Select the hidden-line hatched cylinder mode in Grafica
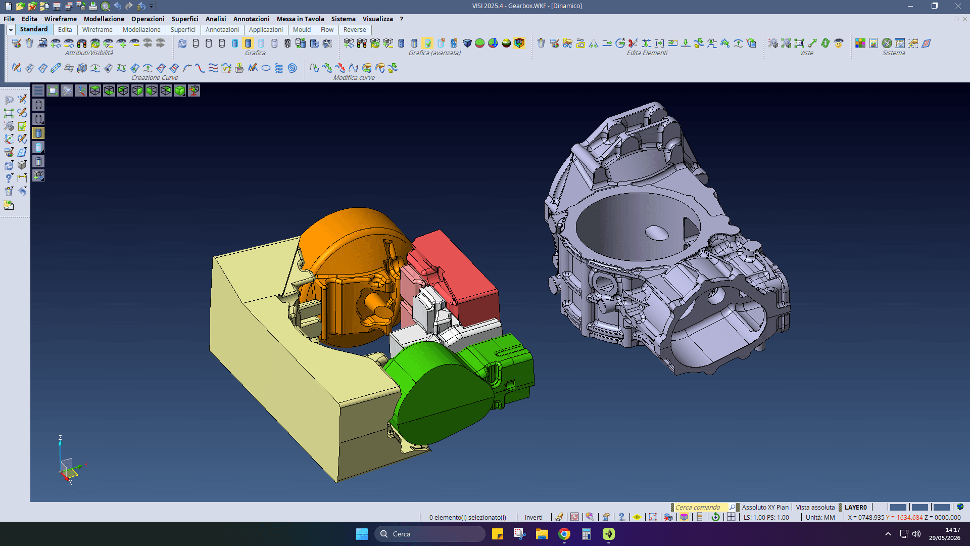 [x=287, y=43]
